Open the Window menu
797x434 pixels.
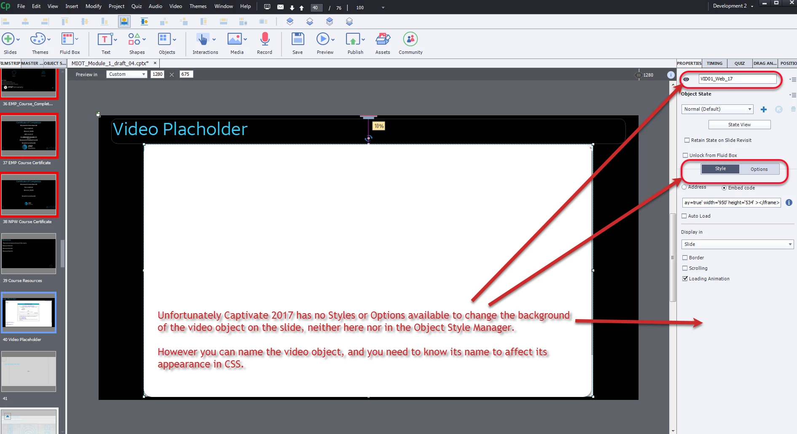(x=223, y=6)
